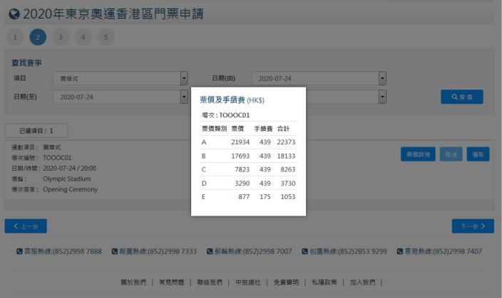Open the 常見問題 footer link
This screenshot has width=502, height=298.
(x=172, y=282)
